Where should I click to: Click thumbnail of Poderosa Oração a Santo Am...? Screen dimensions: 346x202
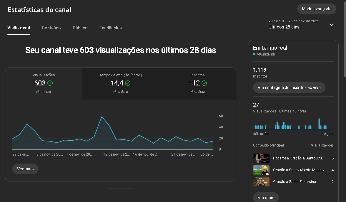point(261,158)
